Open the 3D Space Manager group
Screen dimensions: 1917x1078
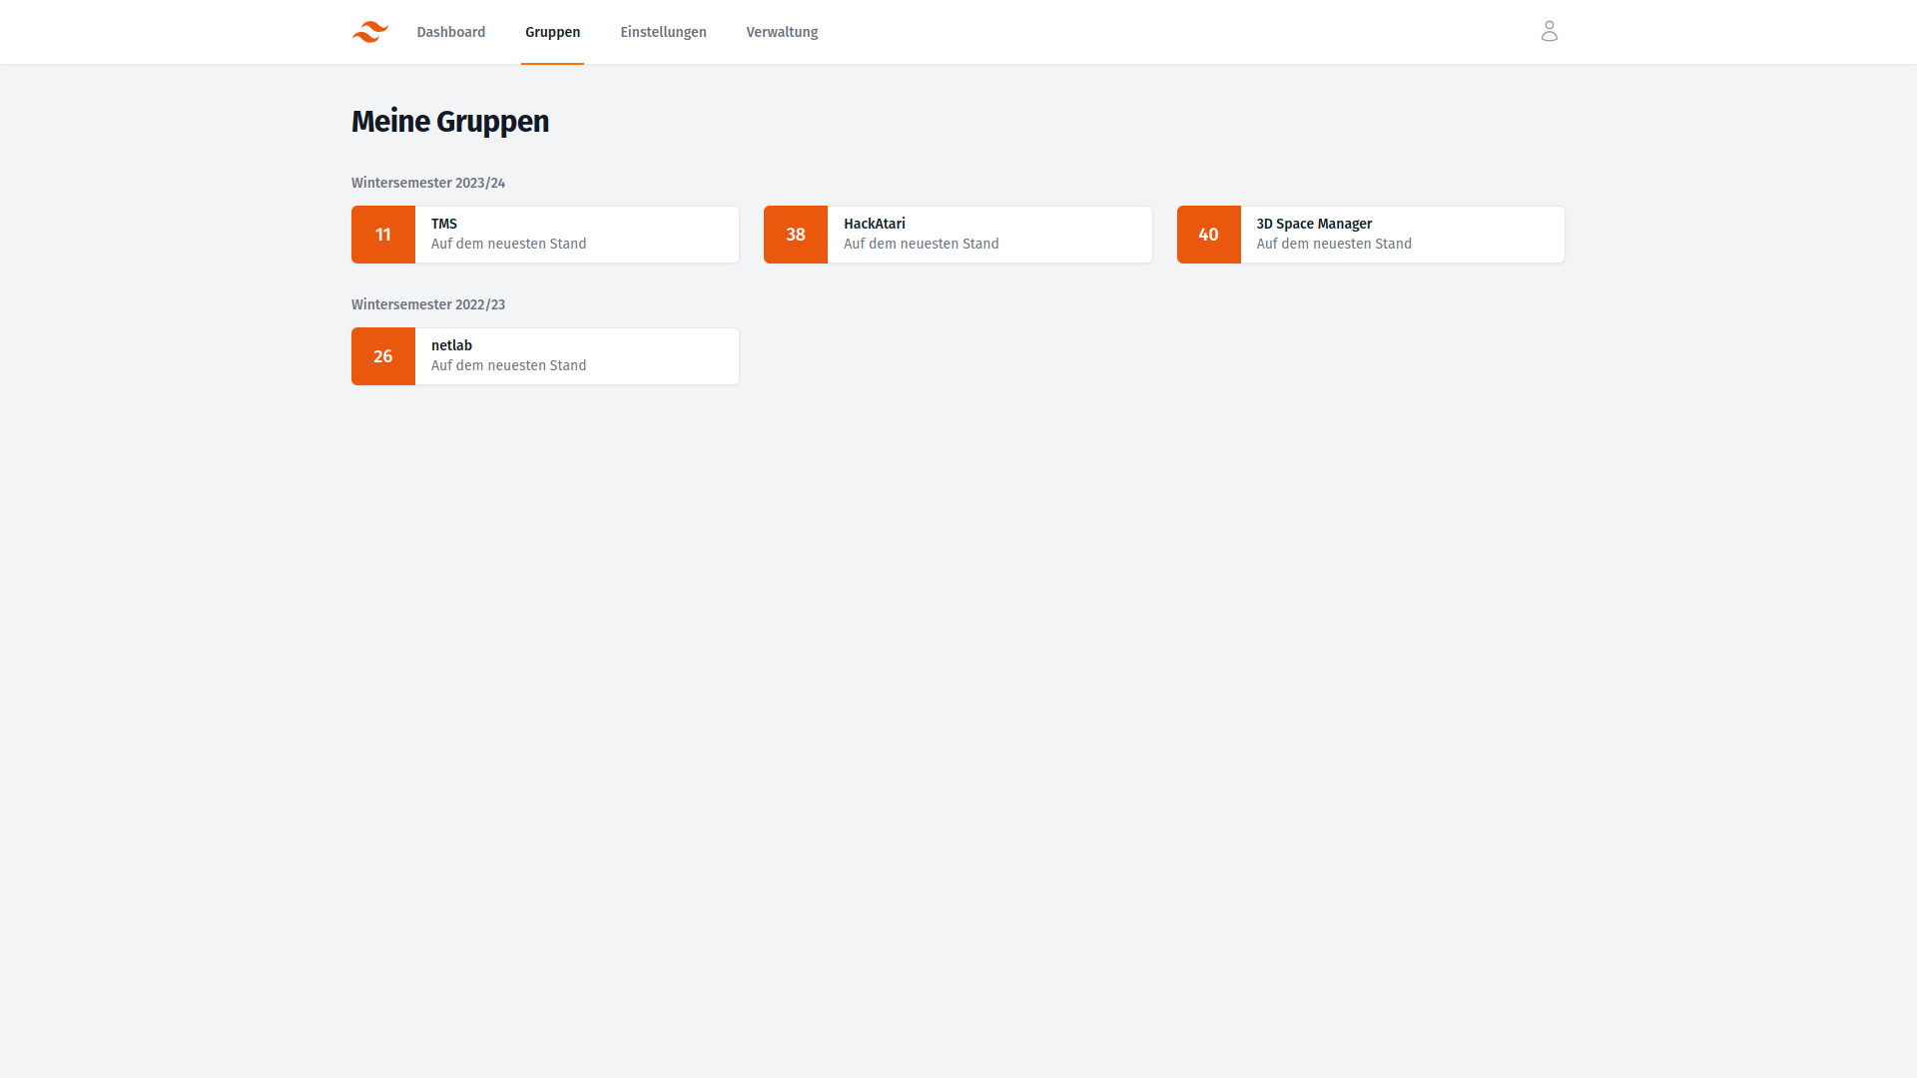tap(1370, 235)
